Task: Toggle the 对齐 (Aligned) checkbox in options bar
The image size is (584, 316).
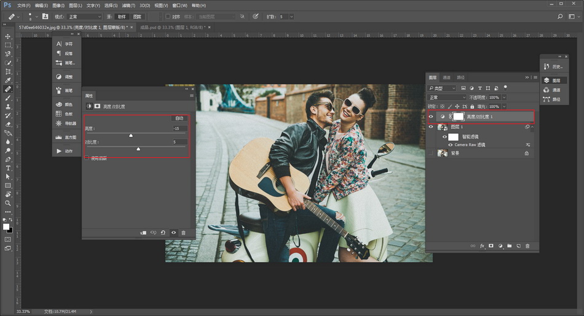Action: pos(168,17)
